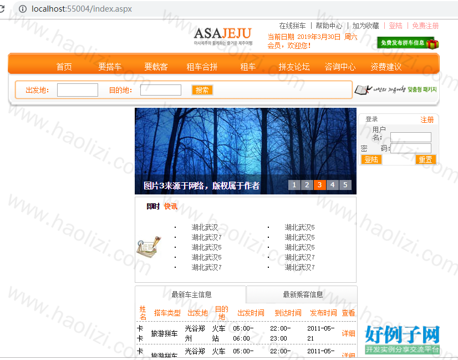
Task: Focus the 用户名 input field
Action: (411, 137)
